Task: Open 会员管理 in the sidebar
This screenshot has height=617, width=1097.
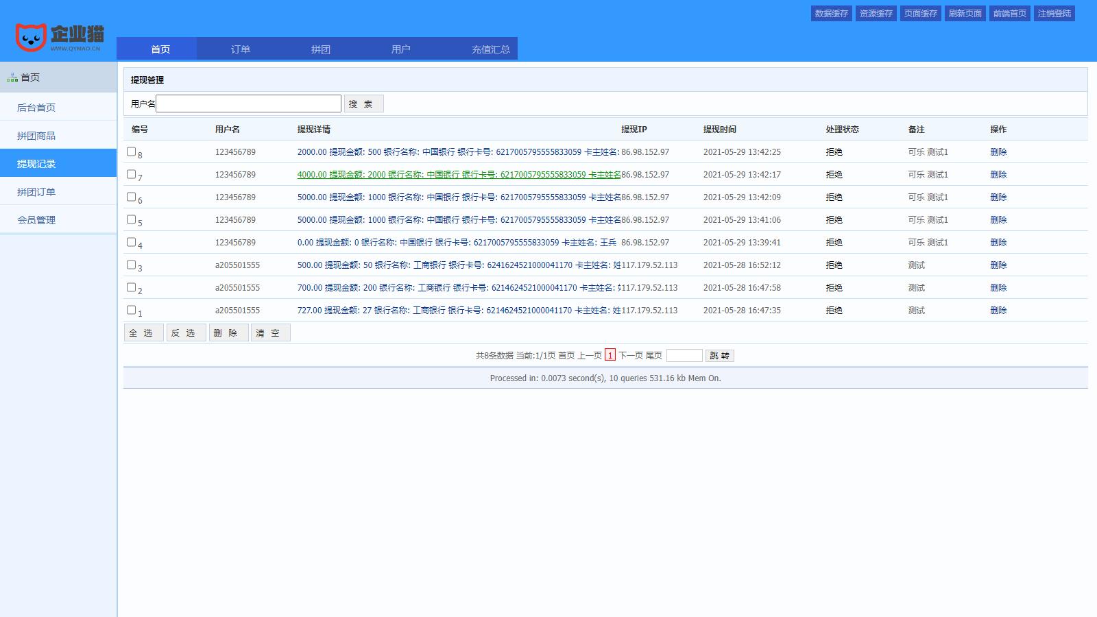Action: point(36,220)
